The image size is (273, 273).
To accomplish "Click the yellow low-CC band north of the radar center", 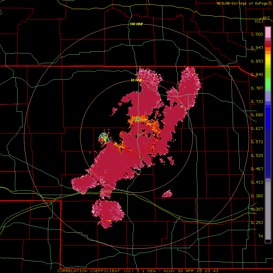I will 137,119.
